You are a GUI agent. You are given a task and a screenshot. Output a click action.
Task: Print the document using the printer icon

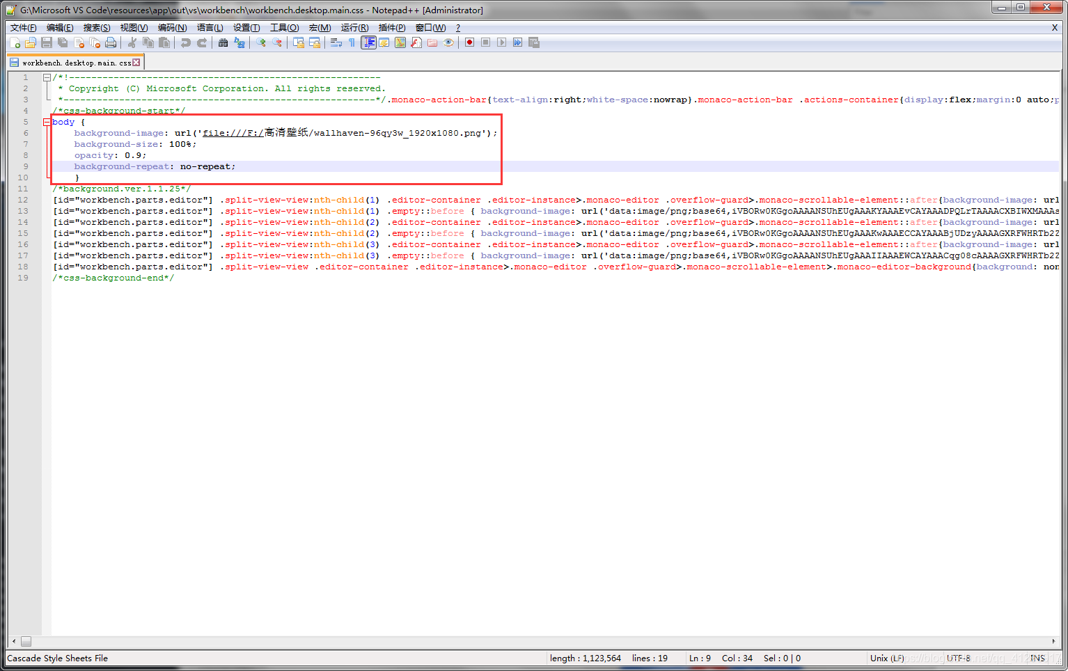click(111, 42)
